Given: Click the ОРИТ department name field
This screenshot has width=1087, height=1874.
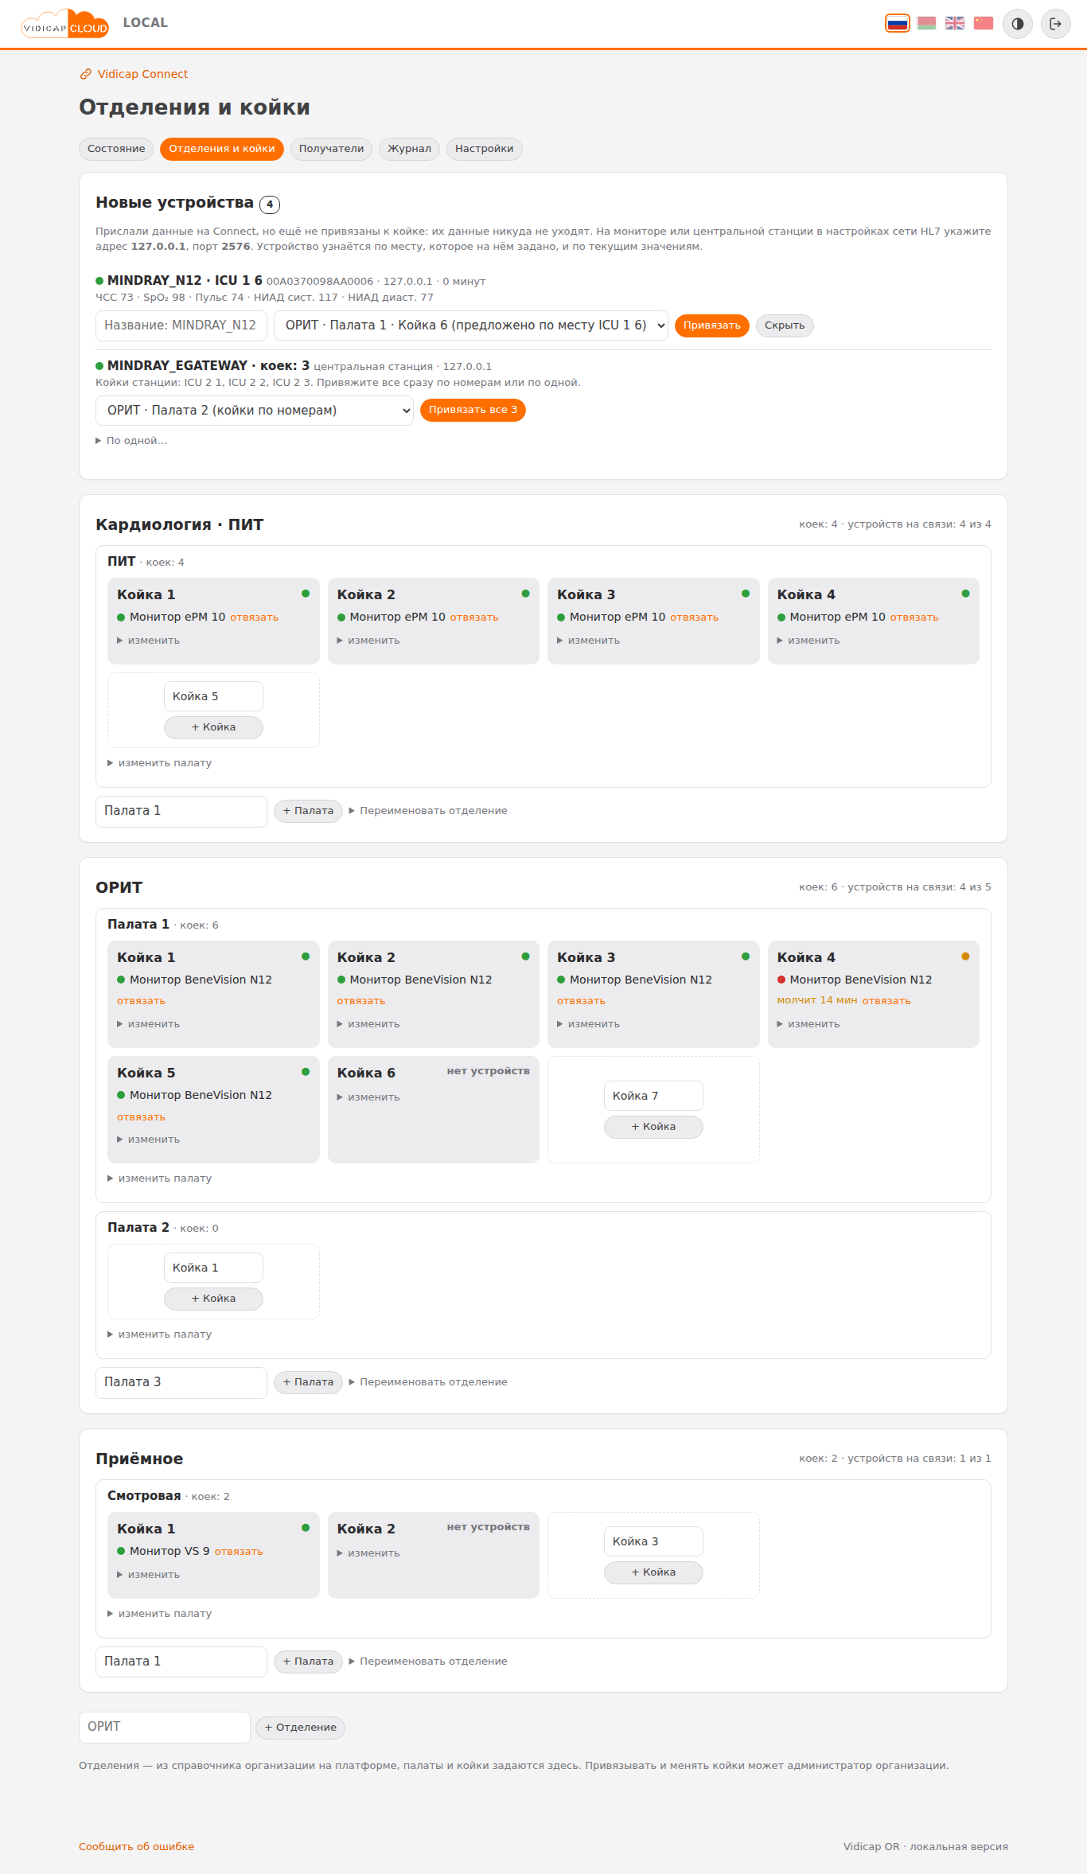Looking at the screenshot, I should pos(165,1727).
